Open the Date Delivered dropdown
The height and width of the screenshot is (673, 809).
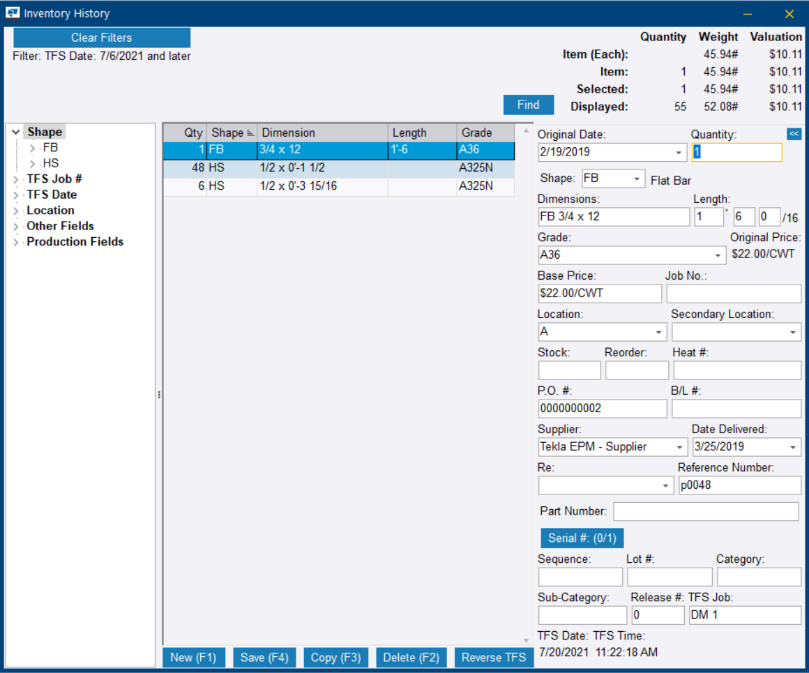coord(793,447)
